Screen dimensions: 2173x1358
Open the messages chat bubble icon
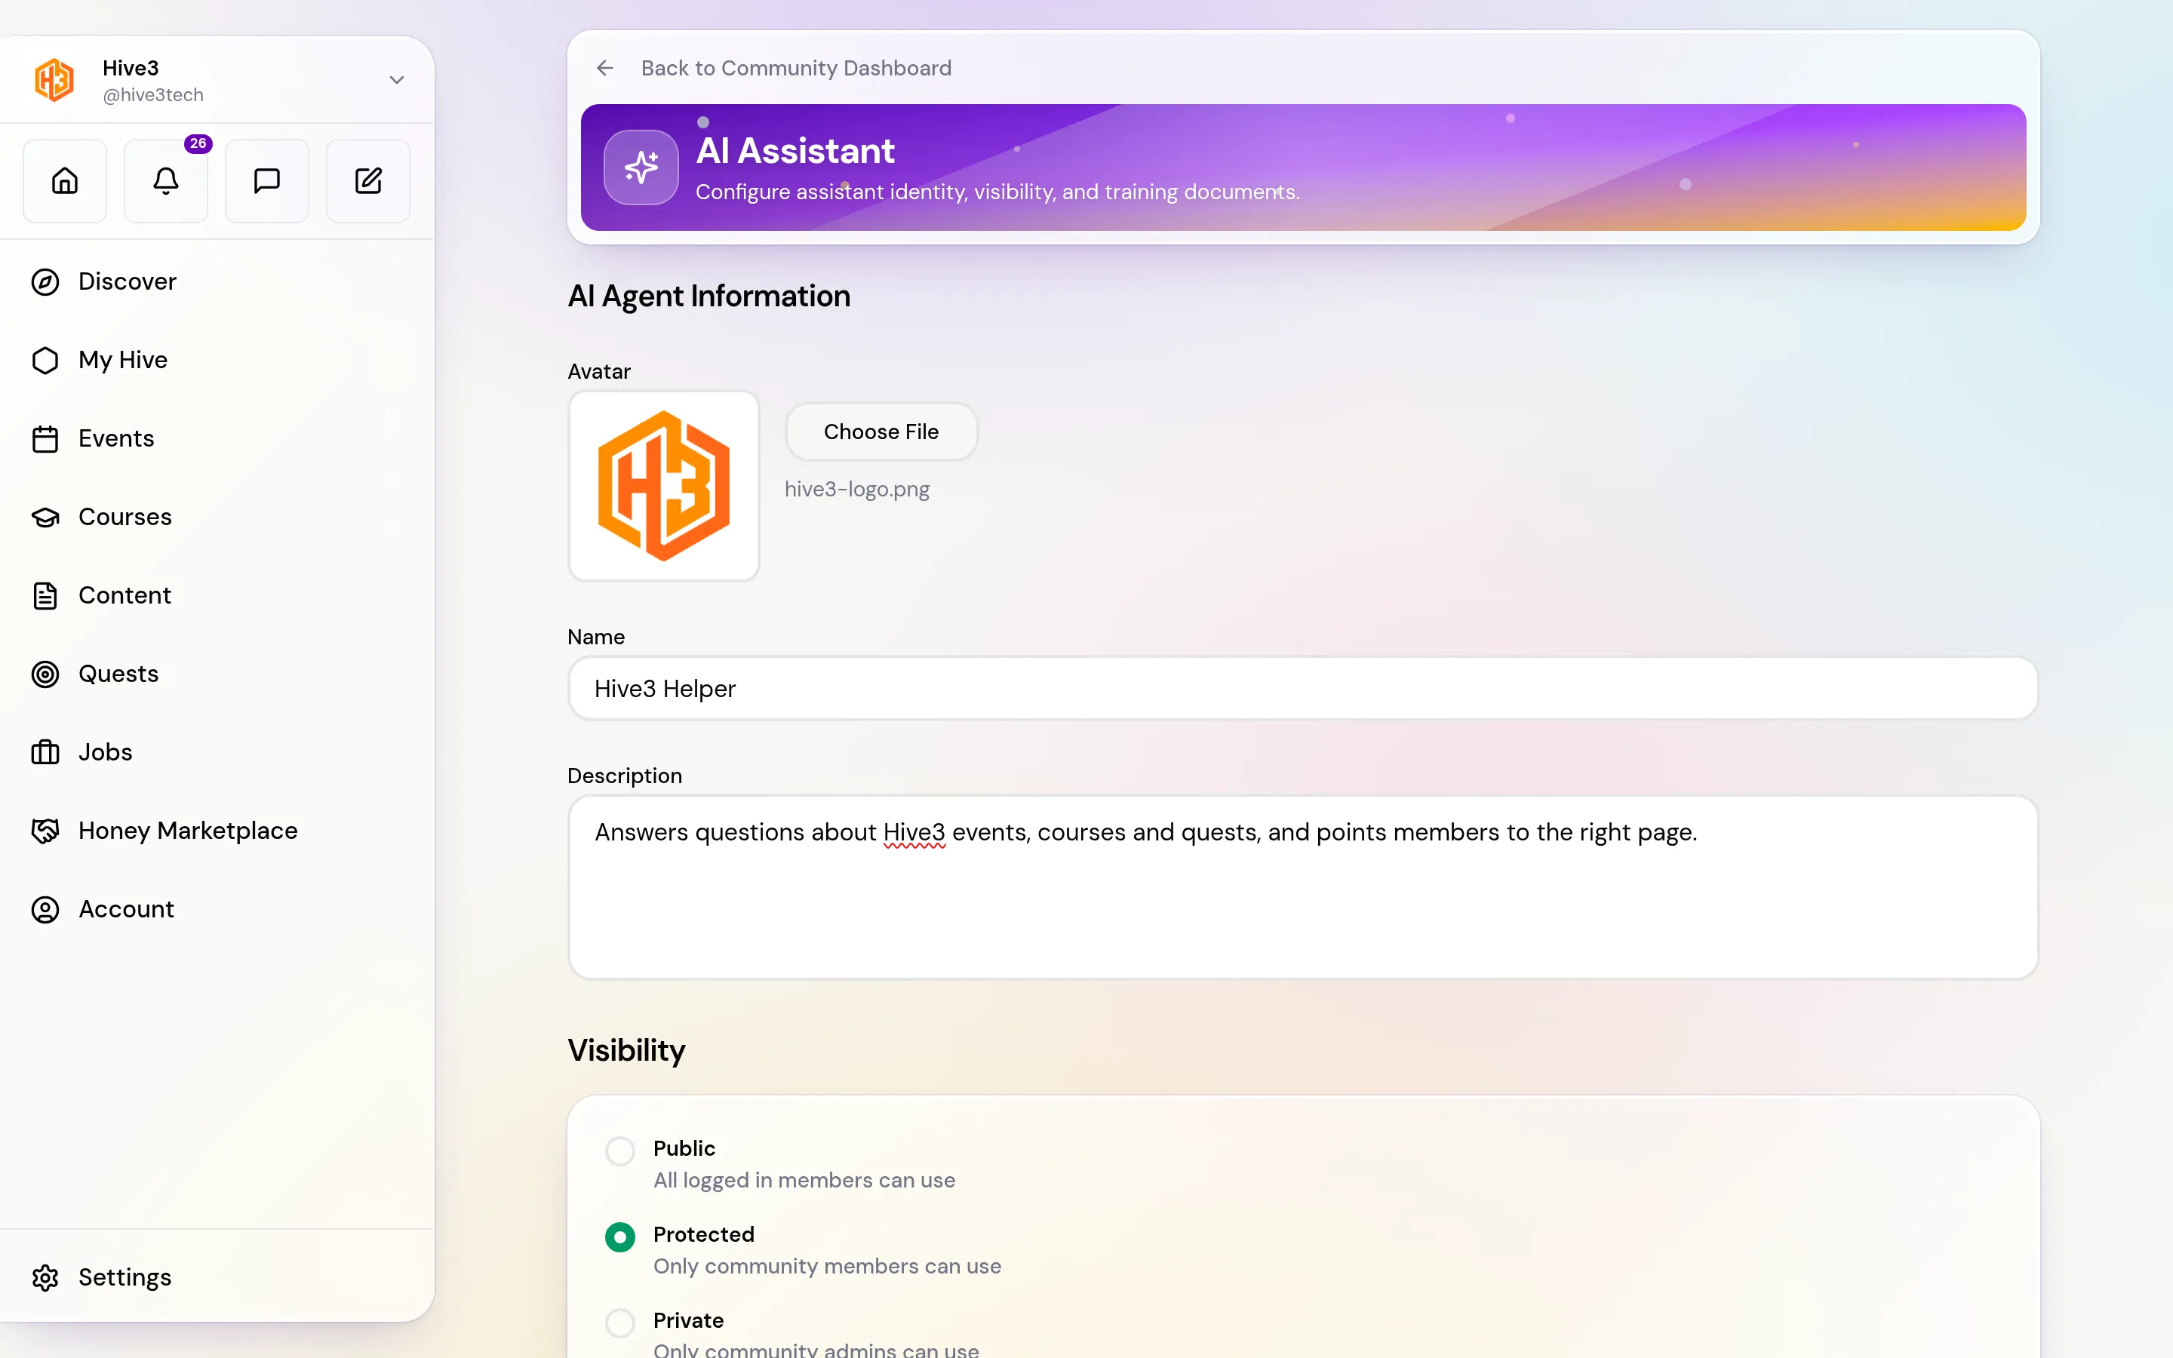click(x=266, y=180)
